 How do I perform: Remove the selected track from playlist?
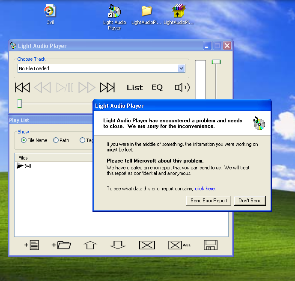click(147, 245)
